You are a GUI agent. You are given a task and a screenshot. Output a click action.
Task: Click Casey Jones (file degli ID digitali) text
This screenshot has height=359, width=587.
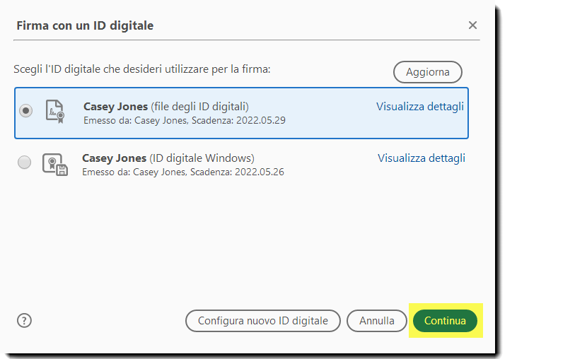coord(165,107)
